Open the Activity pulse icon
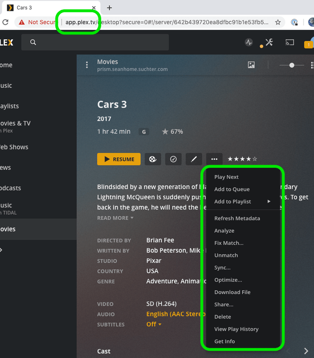Viewport: 314px width, 358px height. 249,42
